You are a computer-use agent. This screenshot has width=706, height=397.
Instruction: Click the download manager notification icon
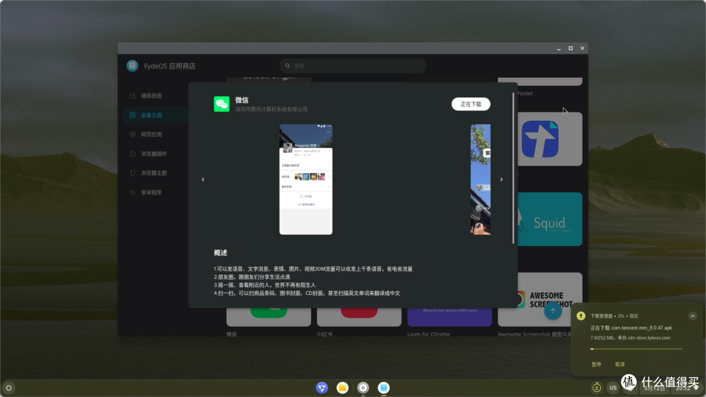coord(581,316)
